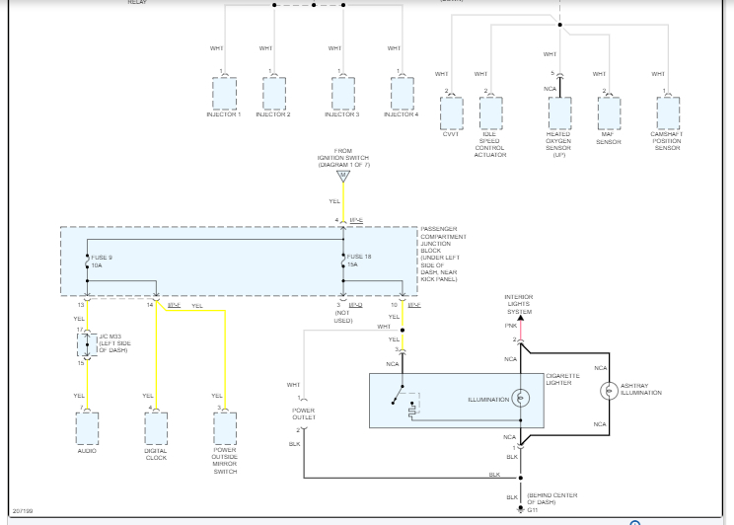Click the interior lights system arrow
This screenshot has height=525, width=734.
point(520,318)
